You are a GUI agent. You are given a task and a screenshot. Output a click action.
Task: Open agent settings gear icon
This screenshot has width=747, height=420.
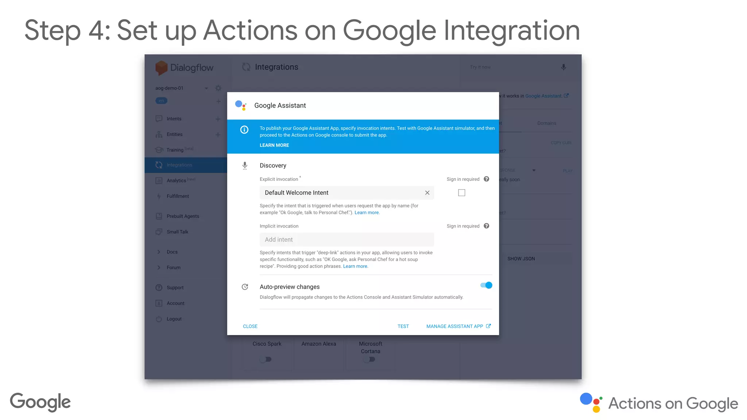pos(218,88)
